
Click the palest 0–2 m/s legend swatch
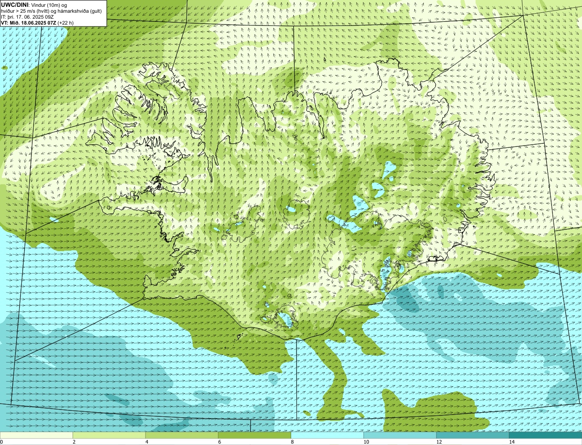coord(36,435)
